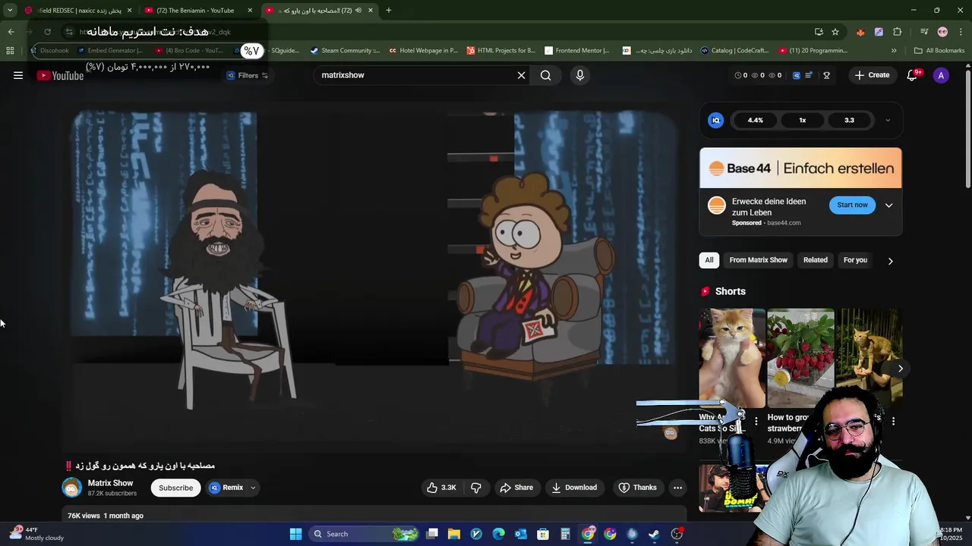Expand the vidIQ stats panel chevron
The width and height of the screenshot is (972, 546).
tap(888, 120)
